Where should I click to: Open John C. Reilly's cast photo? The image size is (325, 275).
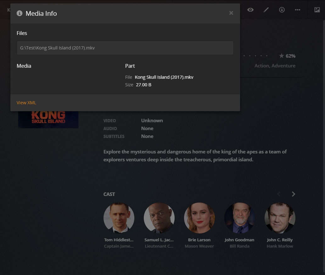(x=280, y=218)
